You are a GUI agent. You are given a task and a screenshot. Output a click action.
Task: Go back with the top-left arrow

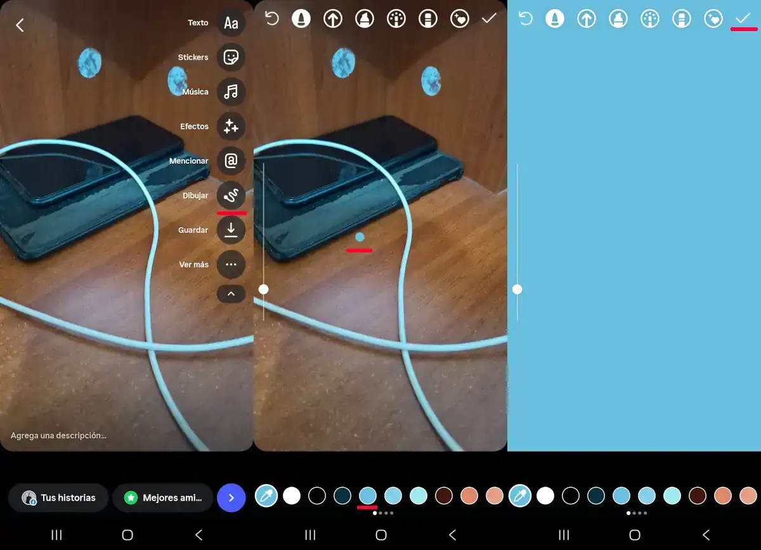20,25
